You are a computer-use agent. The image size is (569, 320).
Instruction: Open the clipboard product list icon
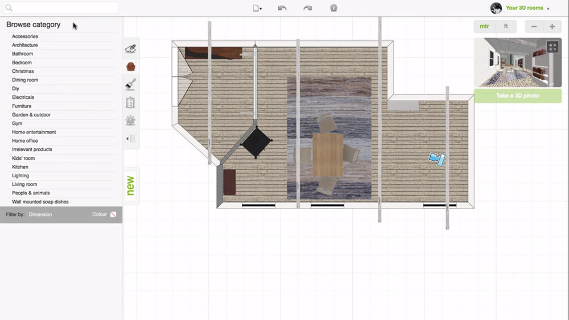[131, 102]
